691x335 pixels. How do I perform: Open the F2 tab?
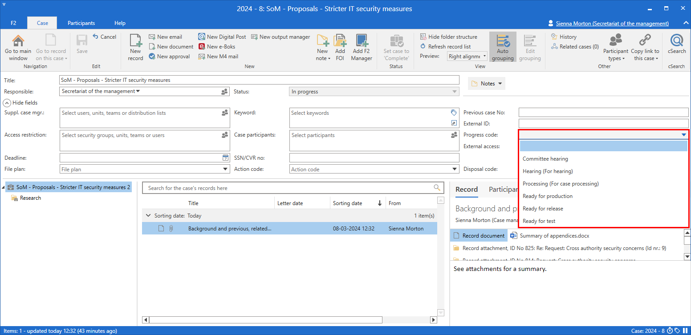click(13, 23)
